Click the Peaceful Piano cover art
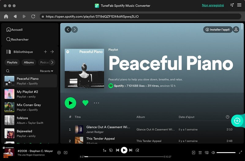 click(85, 68)
